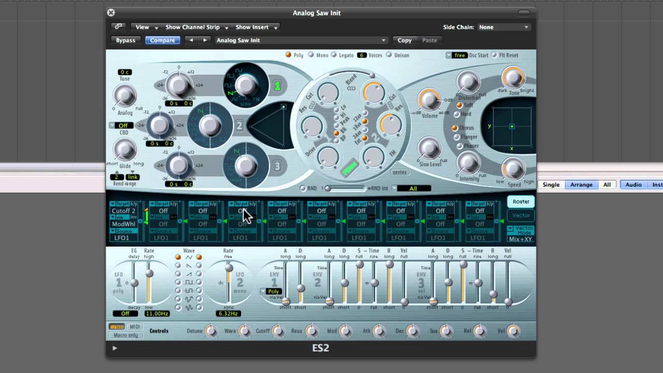Click the Tone knob
This screenshot has width=663, height=373.
513,78
